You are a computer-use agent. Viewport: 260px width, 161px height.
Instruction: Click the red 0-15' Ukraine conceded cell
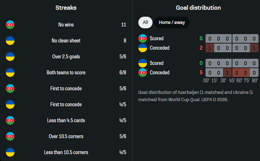[210, 48]
